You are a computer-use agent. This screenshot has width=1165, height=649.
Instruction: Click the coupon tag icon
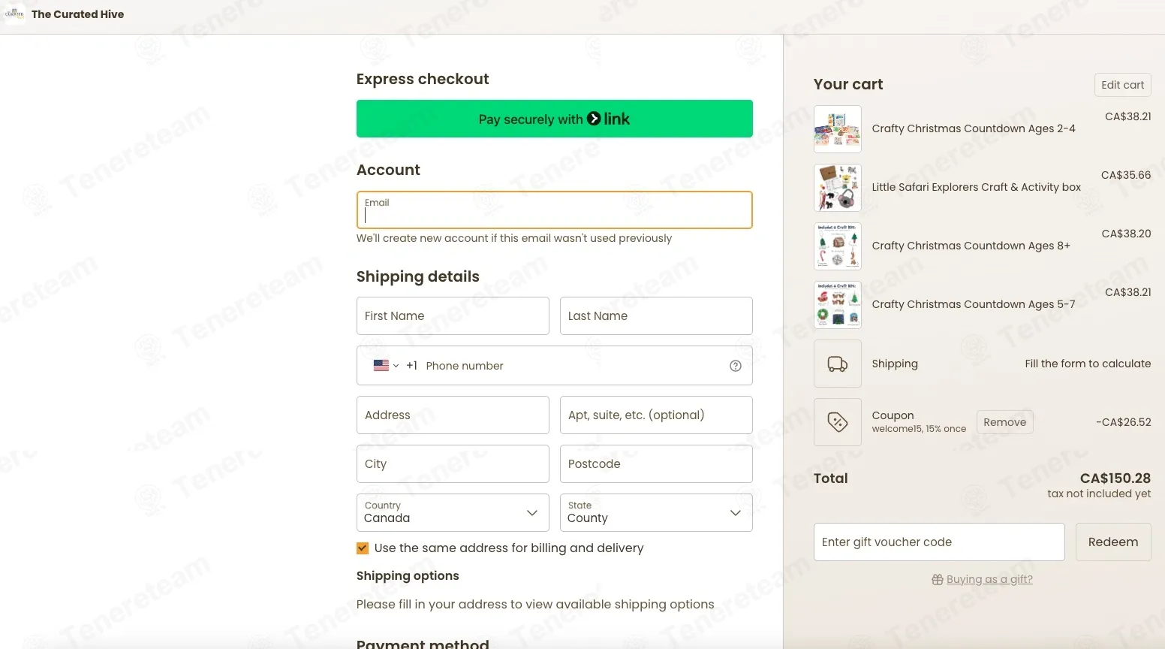(838, 422)
